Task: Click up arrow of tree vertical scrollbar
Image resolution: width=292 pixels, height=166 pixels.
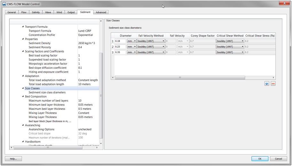Action: pos(101,21)
